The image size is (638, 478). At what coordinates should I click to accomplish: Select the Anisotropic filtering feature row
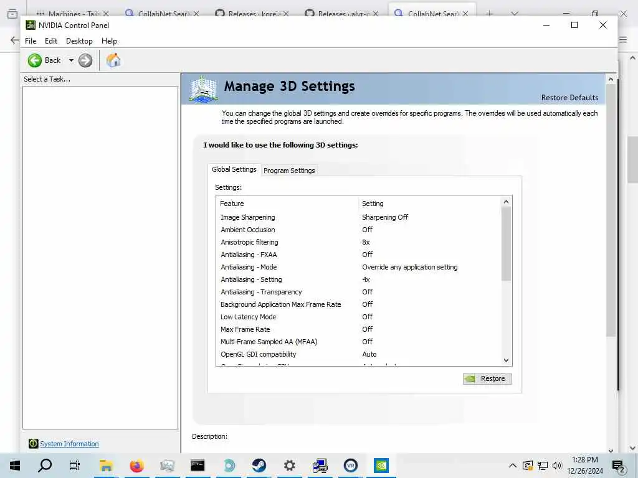[x=359, y=242]
